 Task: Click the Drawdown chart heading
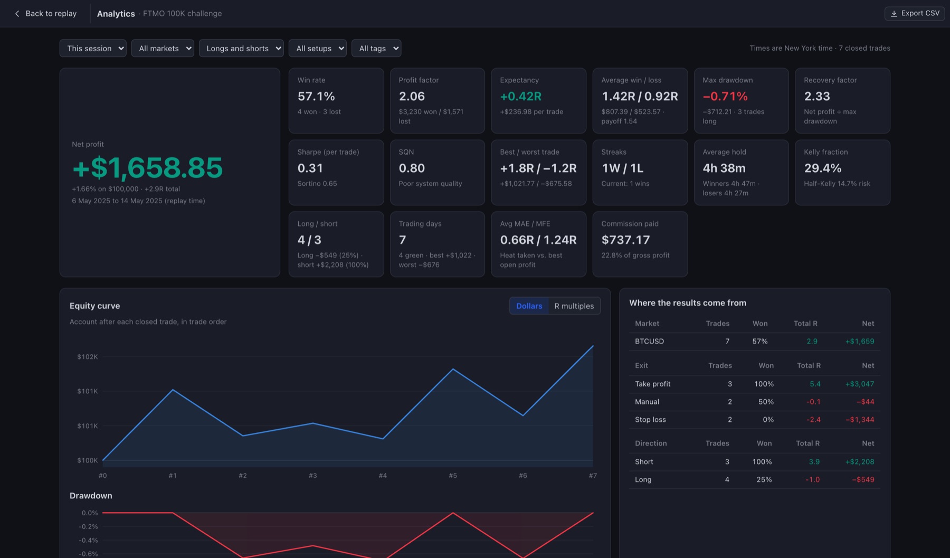(x=91, y=496)
